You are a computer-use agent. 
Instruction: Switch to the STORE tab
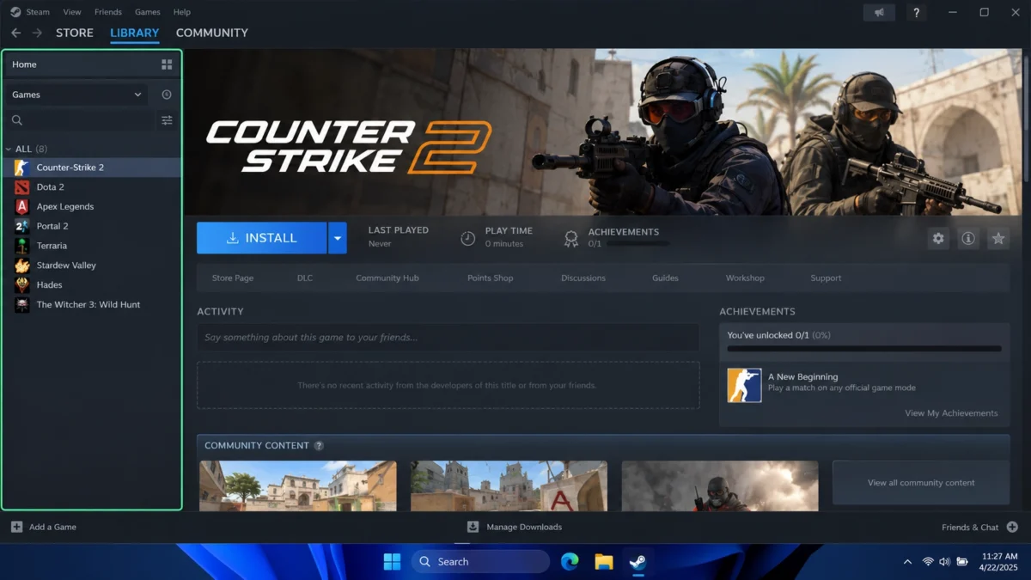[x=75, y=33]
